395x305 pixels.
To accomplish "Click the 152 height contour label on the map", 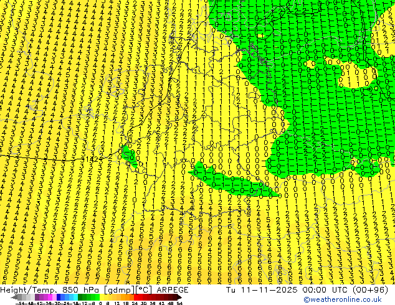I will point(92,159).
